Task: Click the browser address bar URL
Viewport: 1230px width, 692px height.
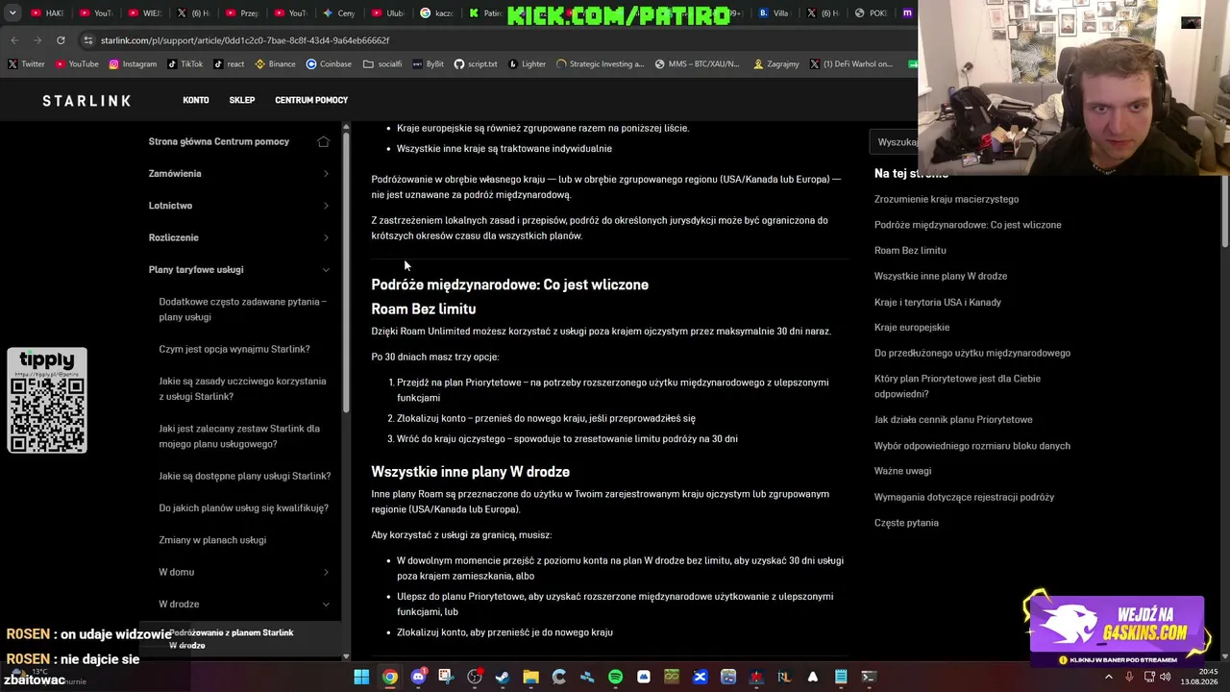Action: [245, 40]
